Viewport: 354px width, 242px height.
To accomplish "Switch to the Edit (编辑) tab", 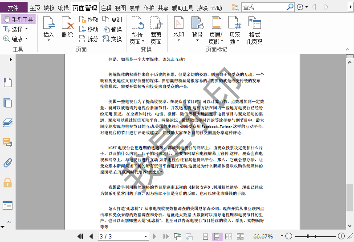I will tap(63, 8).
